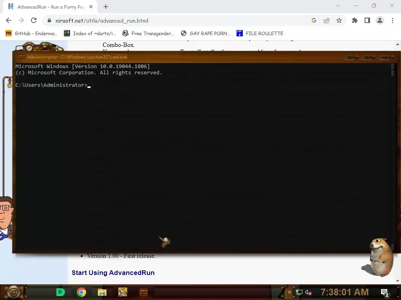
Task: Click the Microsoft Corporation copyright line in cmd
Action: click(89, 72)
